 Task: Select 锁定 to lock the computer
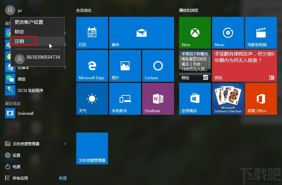point(19,31)
